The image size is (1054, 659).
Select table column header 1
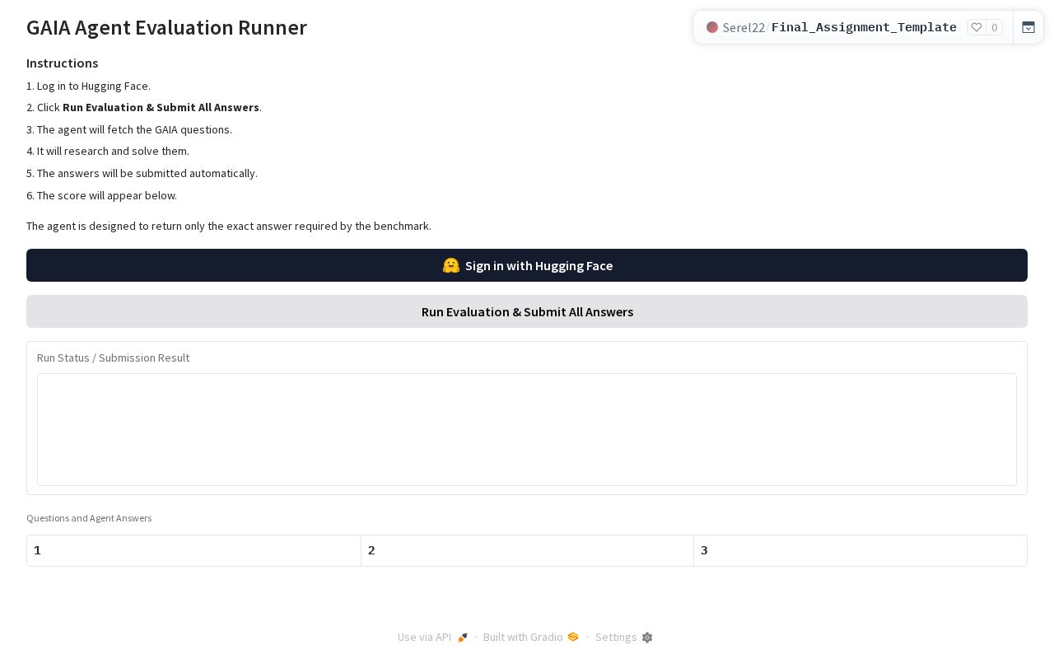click(194, 550)
